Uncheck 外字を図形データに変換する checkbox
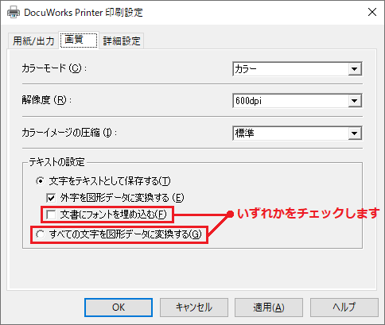Image resolution: width=385 pixels, height=325 pixels. pyautogui.click(x=51, y=198)
